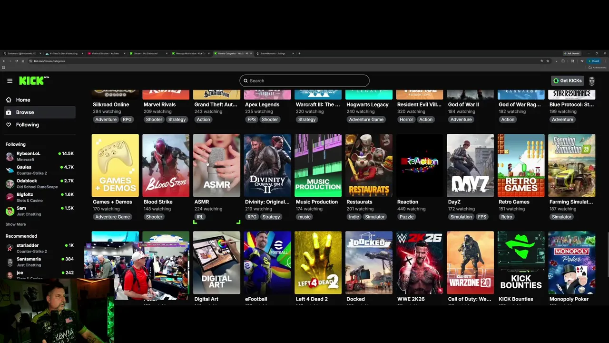Viewport: 609px width, 343px height.
Task: Open the WWE 2K26 category thumbnail
Action: [420, 262]
